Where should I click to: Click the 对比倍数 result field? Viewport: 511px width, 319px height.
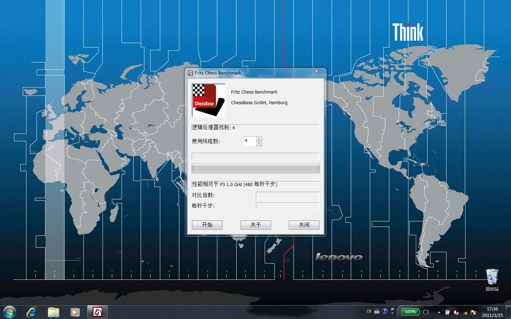pos(287,195)
